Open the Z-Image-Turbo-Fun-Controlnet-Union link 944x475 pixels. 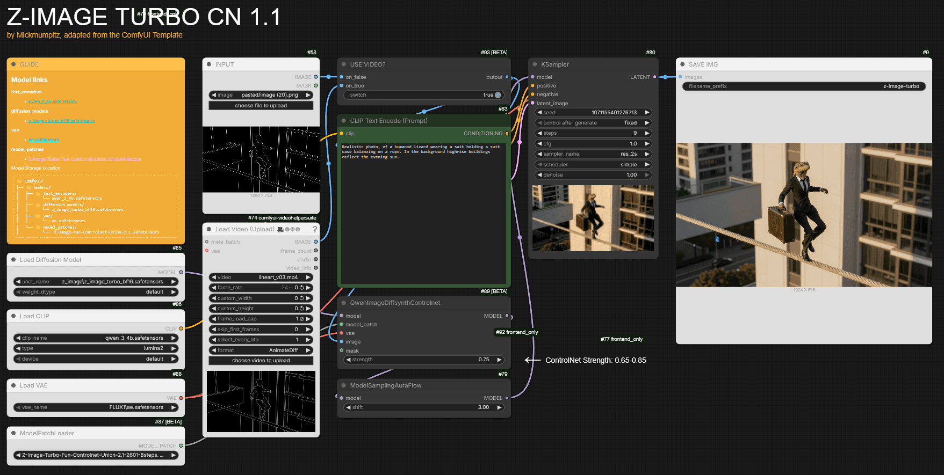pyautogui.click(x=85, y=159)
